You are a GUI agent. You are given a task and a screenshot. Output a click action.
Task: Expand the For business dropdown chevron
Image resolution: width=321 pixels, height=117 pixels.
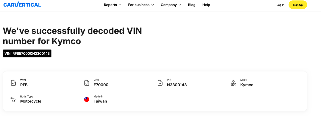[152, 5]
